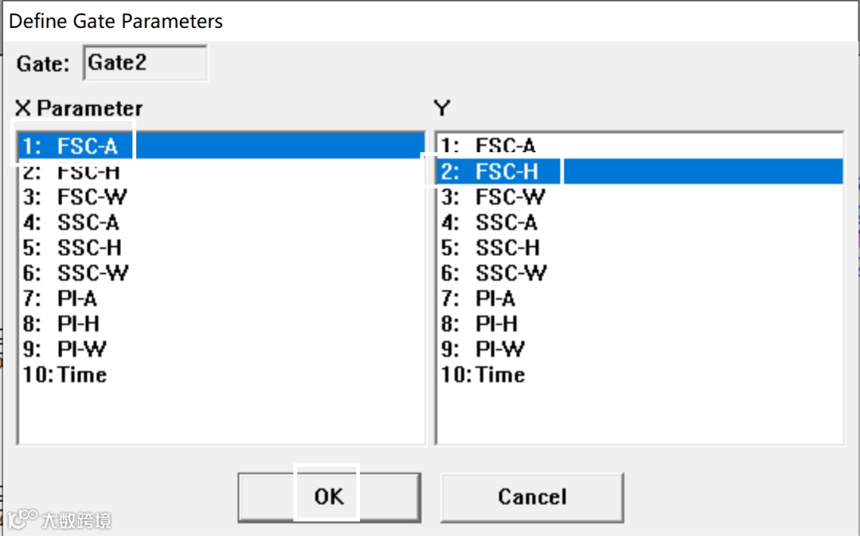The width and height of the screenshot is (860, 536).
Task: Choose FSC-H in X Parameter list
Action: pos(88,171)
